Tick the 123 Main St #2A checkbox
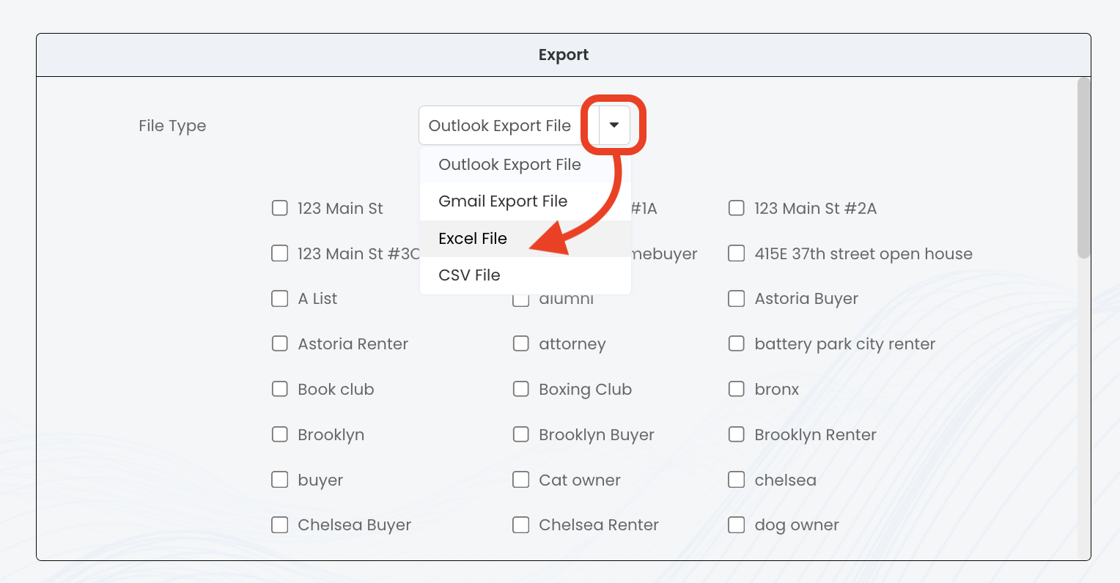The height and width of the screenshot is (583, 1120). click(737, 209)
